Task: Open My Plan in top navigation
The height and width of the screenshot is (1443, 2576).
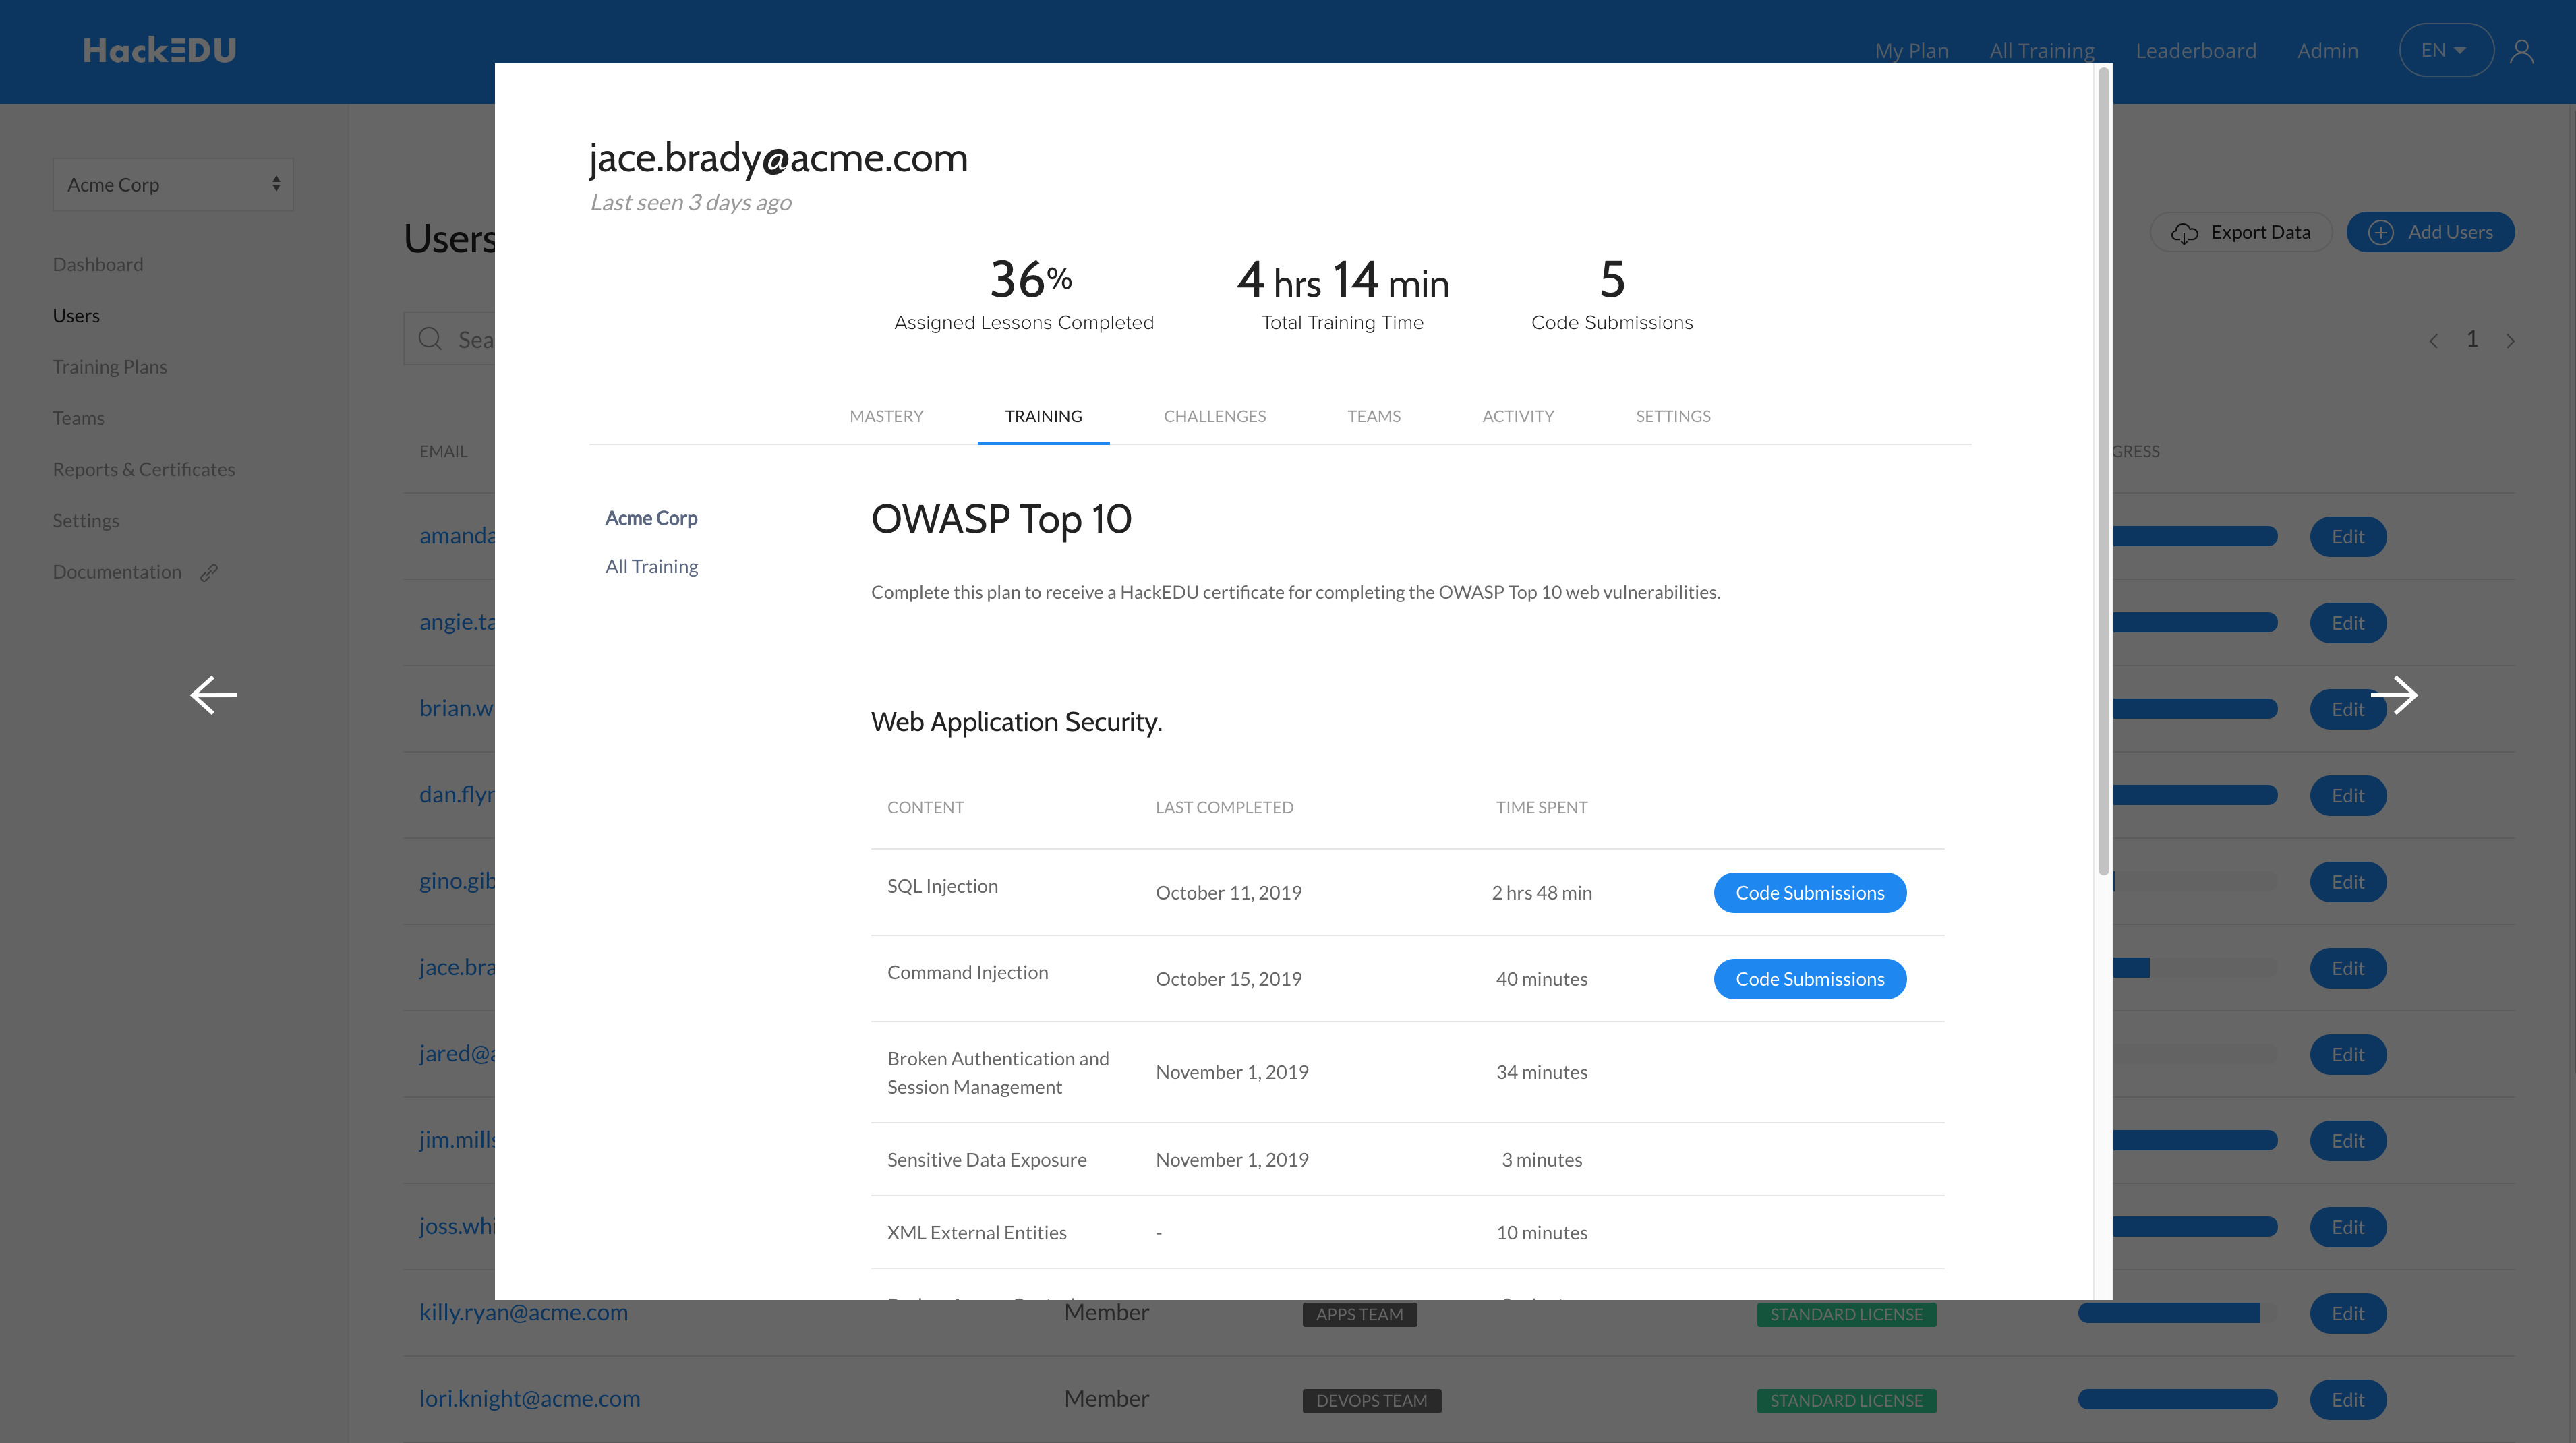Action: click(x=1911, y=50)
